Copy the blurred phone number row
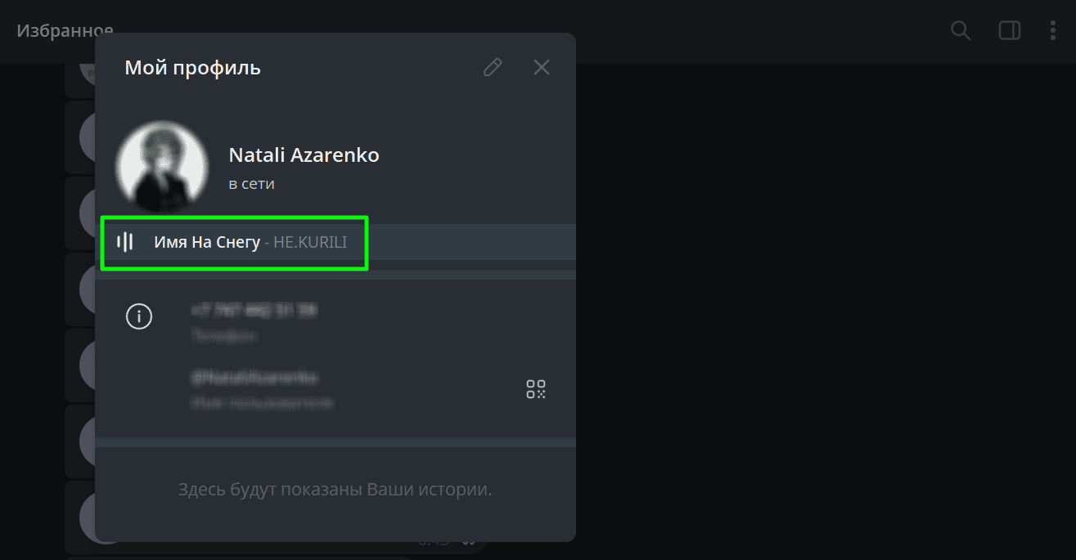 pos(254,310)
